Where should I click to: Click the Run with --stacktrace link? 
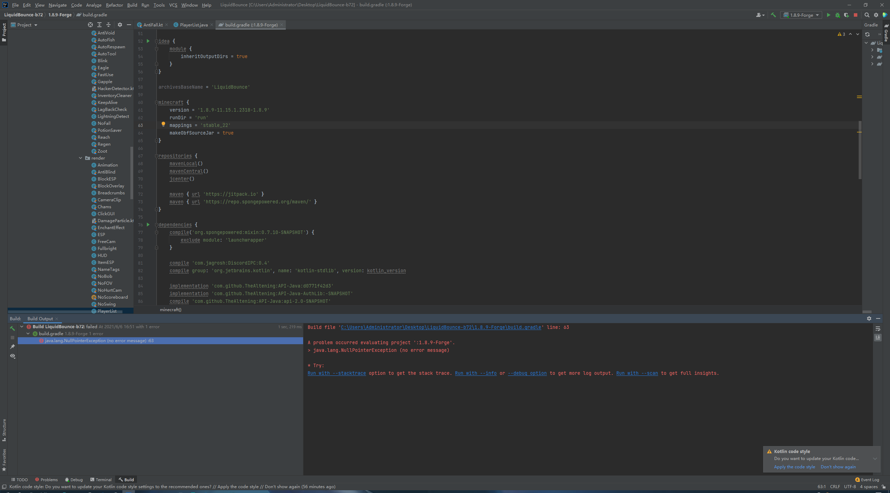tap(337, 373)
